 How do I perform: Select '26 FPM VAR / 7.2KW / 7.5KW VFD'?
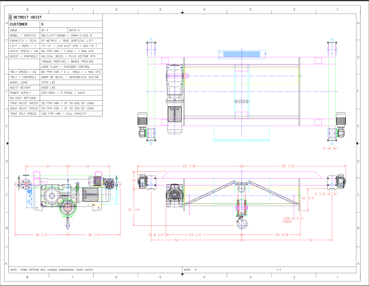click(67, 51)
